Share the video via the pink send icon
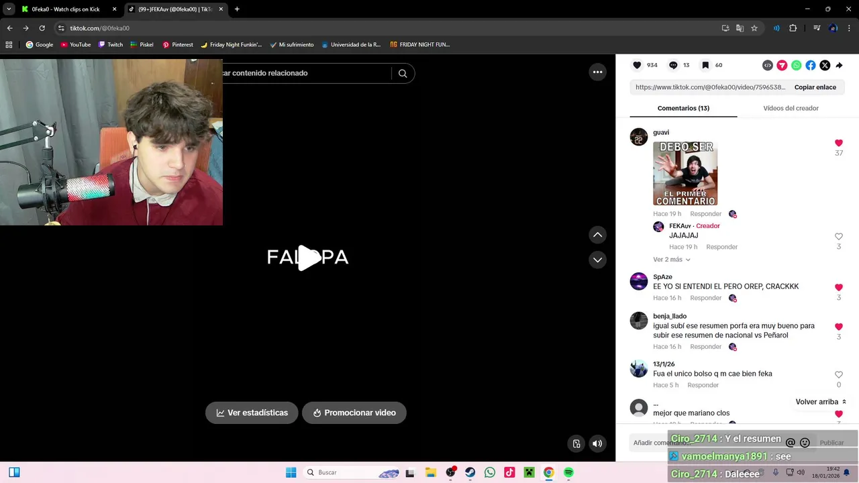This screenshot has height=483, width=859. click(x=782, y=65)
